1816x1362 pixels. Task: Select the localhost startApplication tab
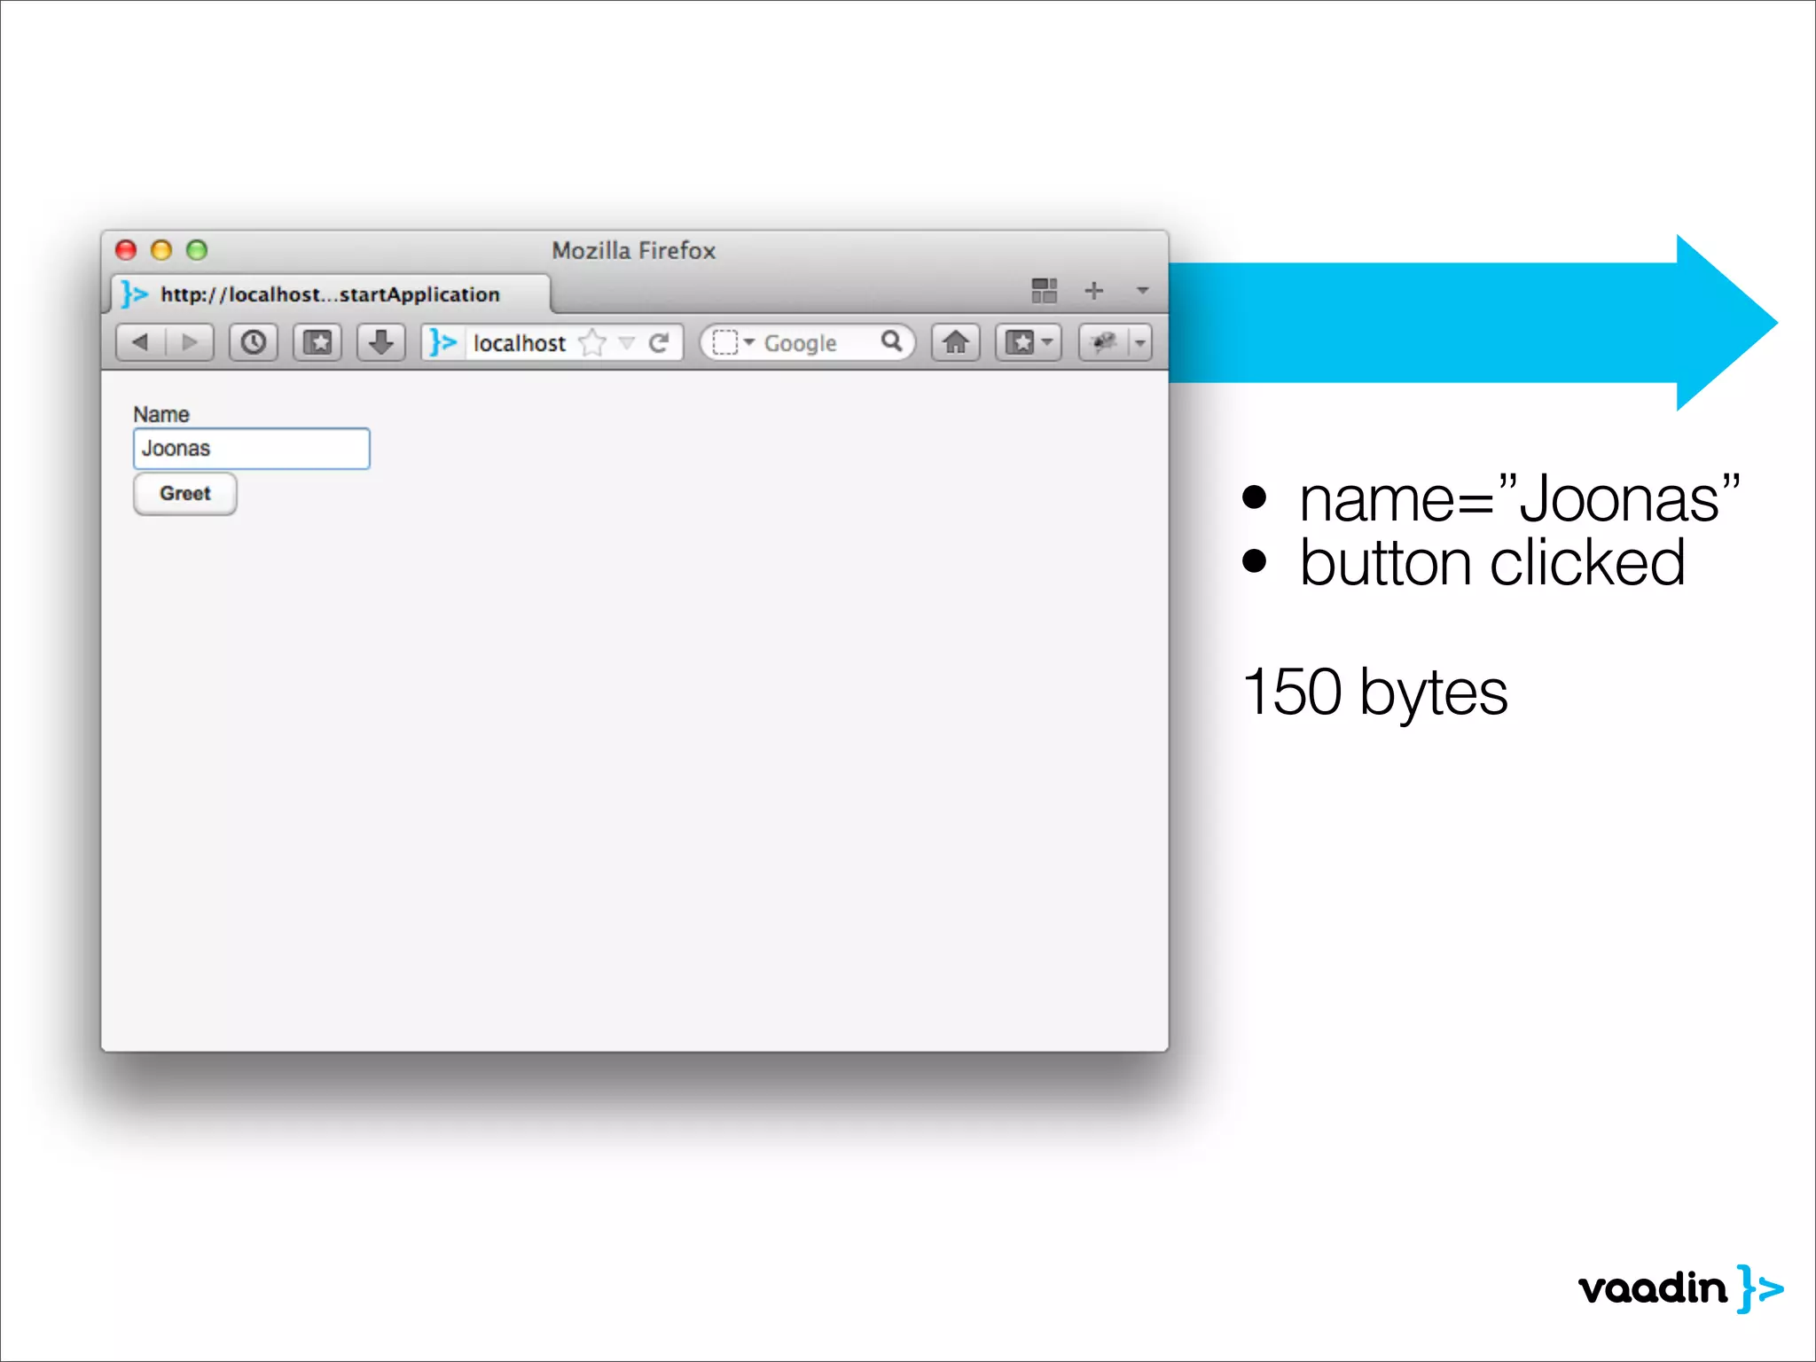[x=330, y=294]
